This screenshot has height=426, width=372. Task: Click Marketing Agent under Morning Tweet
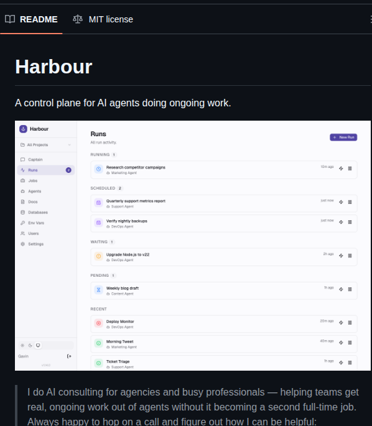click(x=124, y=347)
